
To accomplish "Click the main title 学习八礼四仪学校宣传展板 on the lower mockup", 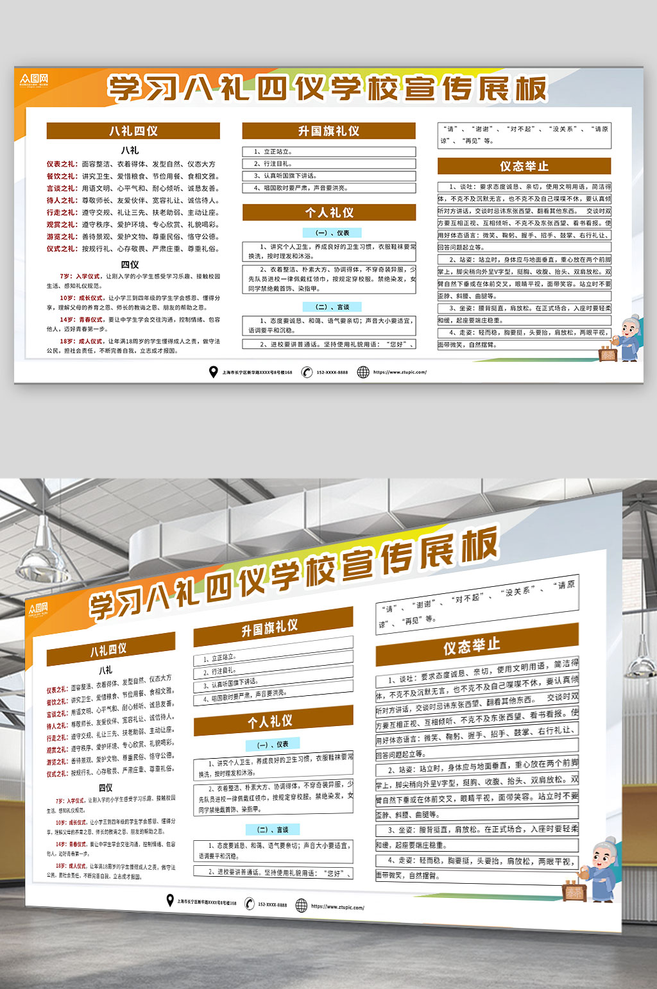I will pos(294,573).
